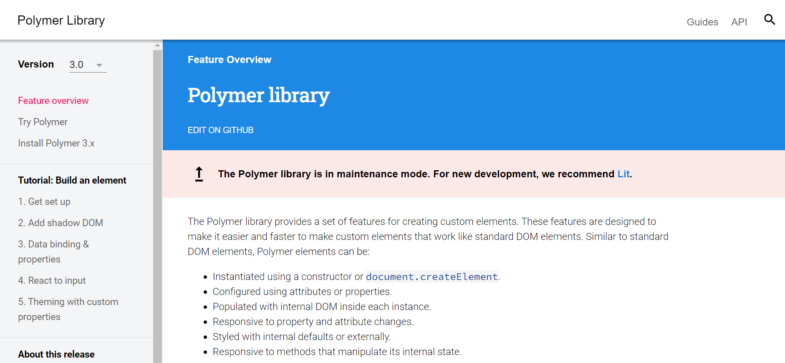This screenshot has height=363, width=785.
Task: Open 5. Theming with custom properties
Action: (68, 309)
